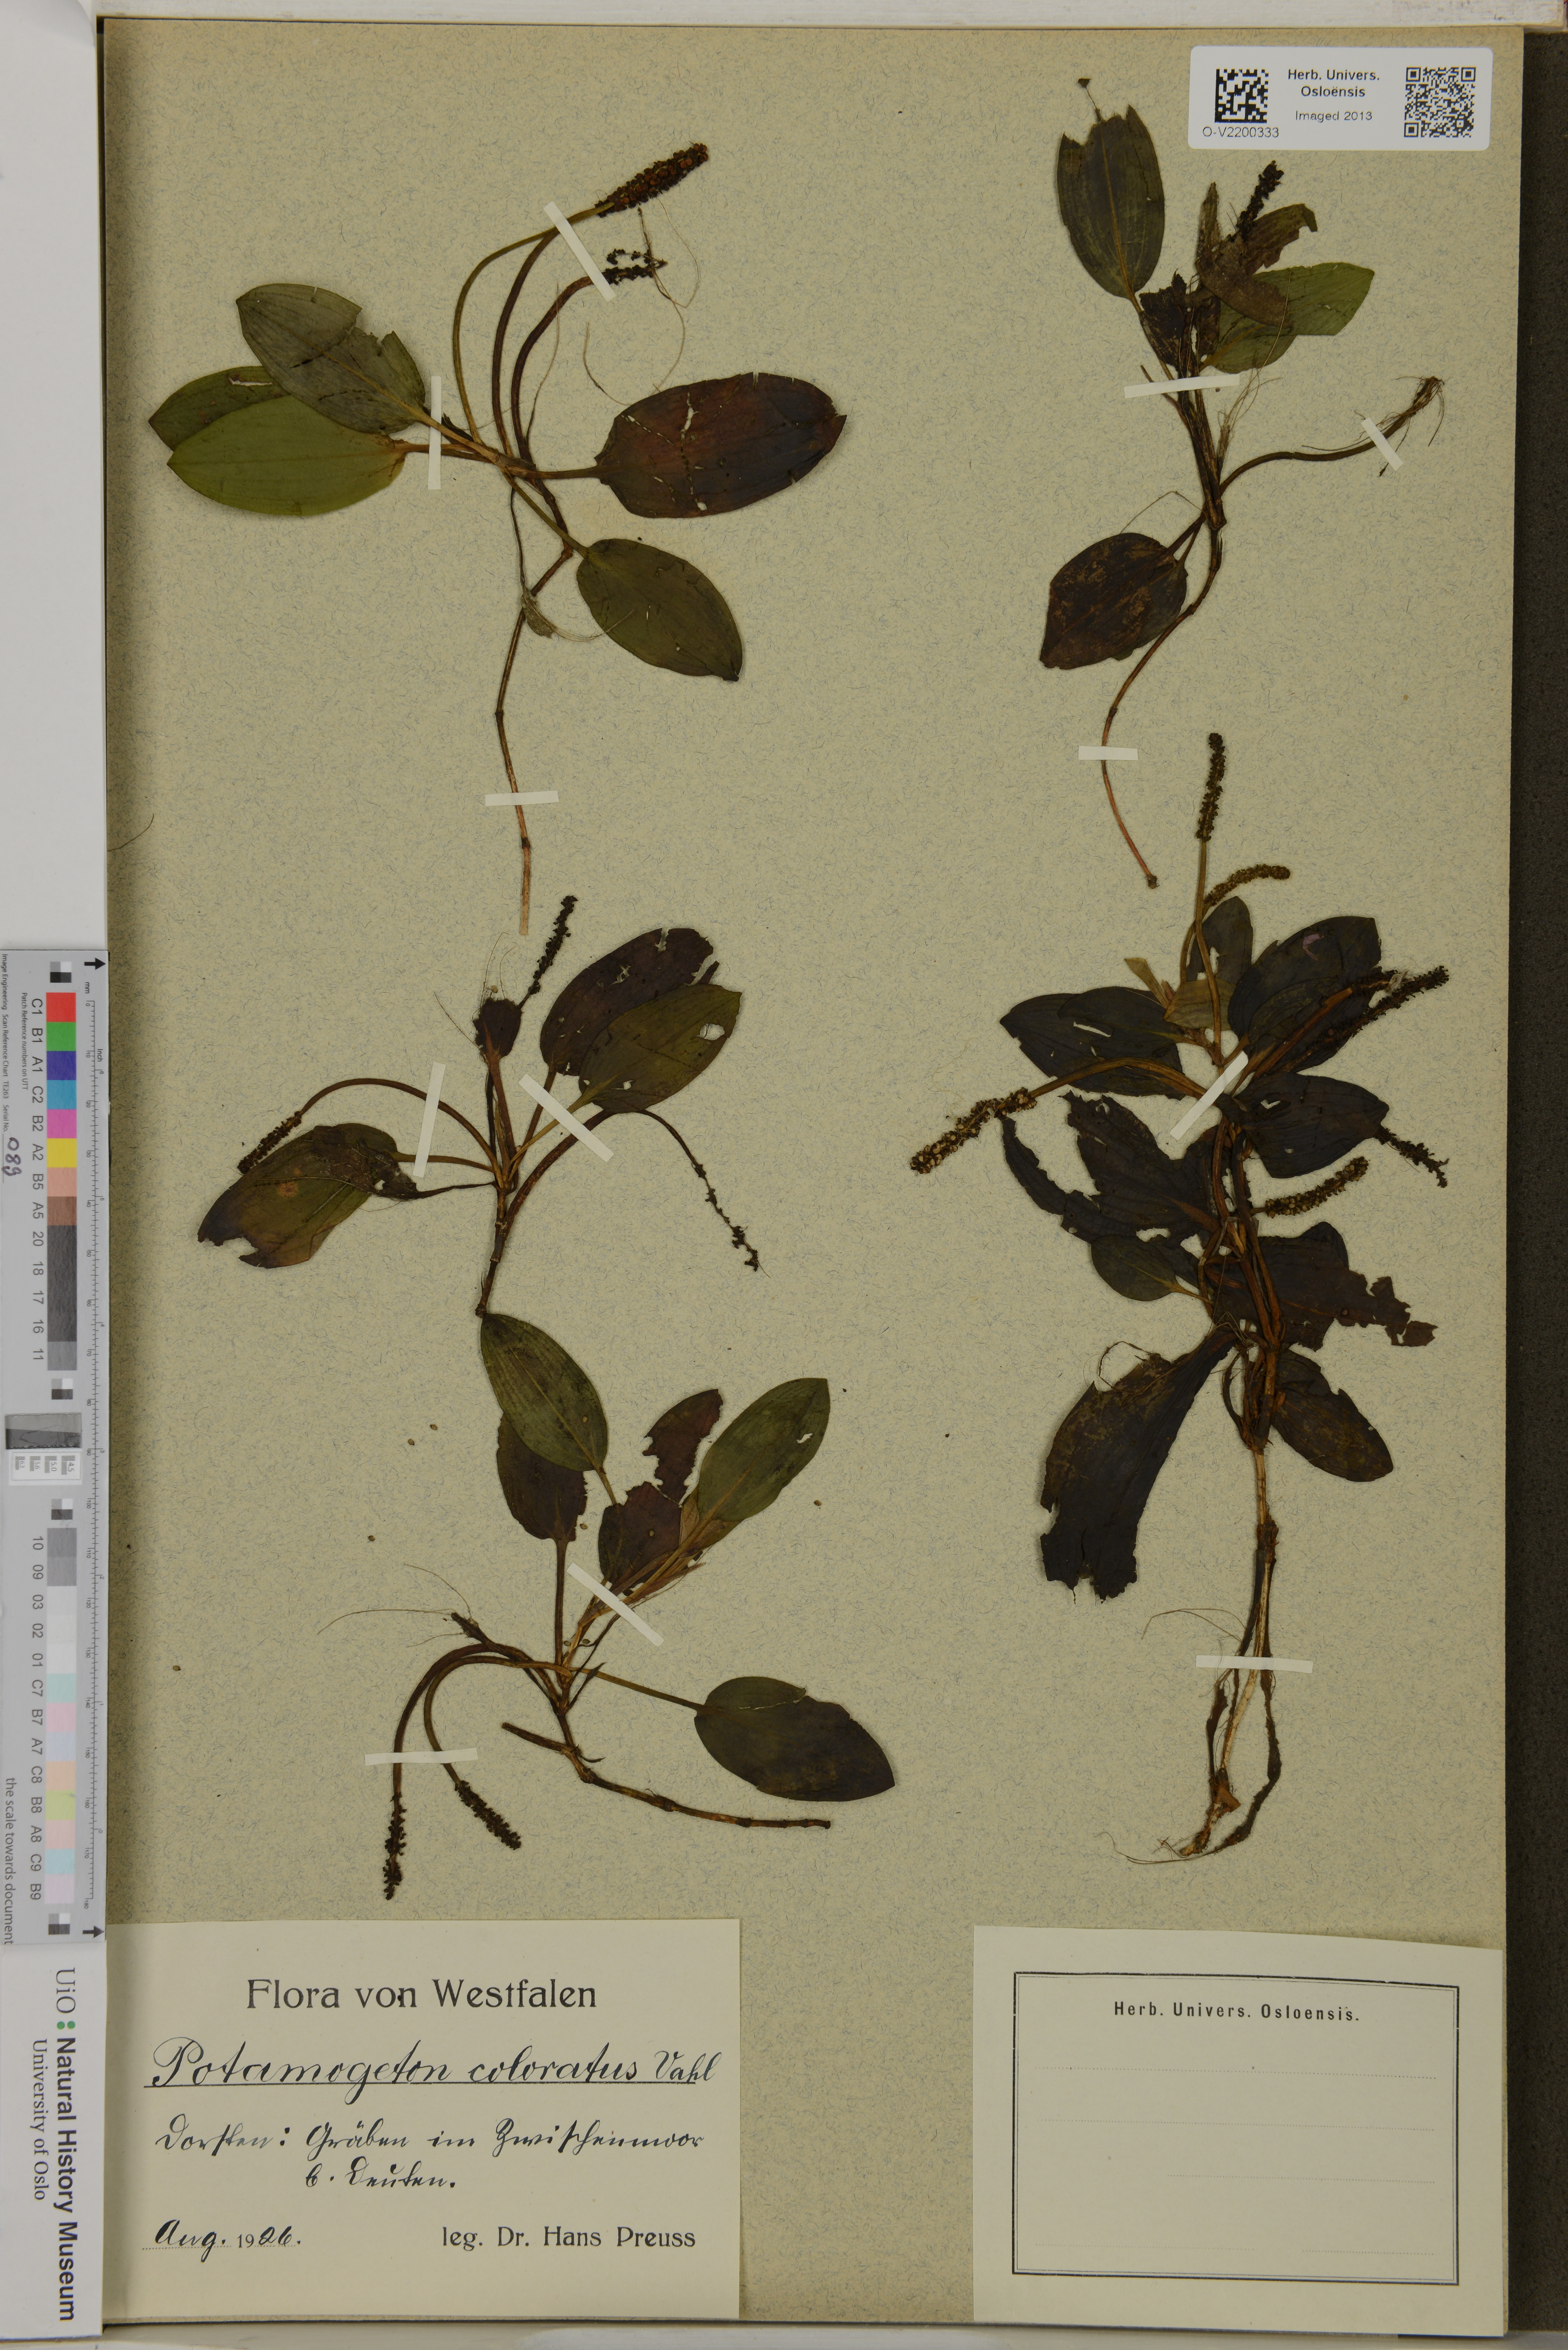Click 'Imaged 2013' on the top label
This screenshot has height=2350, width=1568.
click(1333, 116)
